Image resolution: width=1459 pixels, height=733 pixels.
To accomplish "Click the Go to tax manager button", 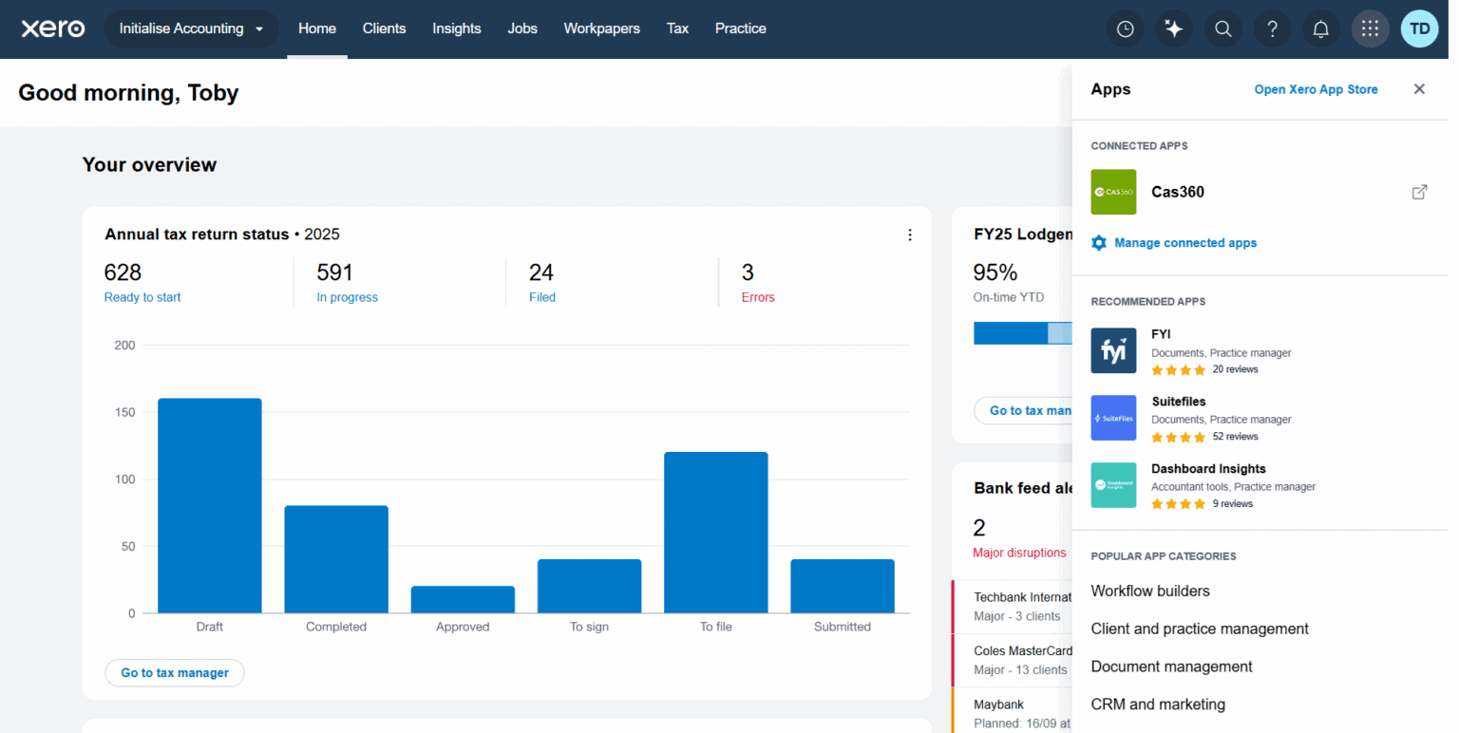I will [x=175, y=672].
